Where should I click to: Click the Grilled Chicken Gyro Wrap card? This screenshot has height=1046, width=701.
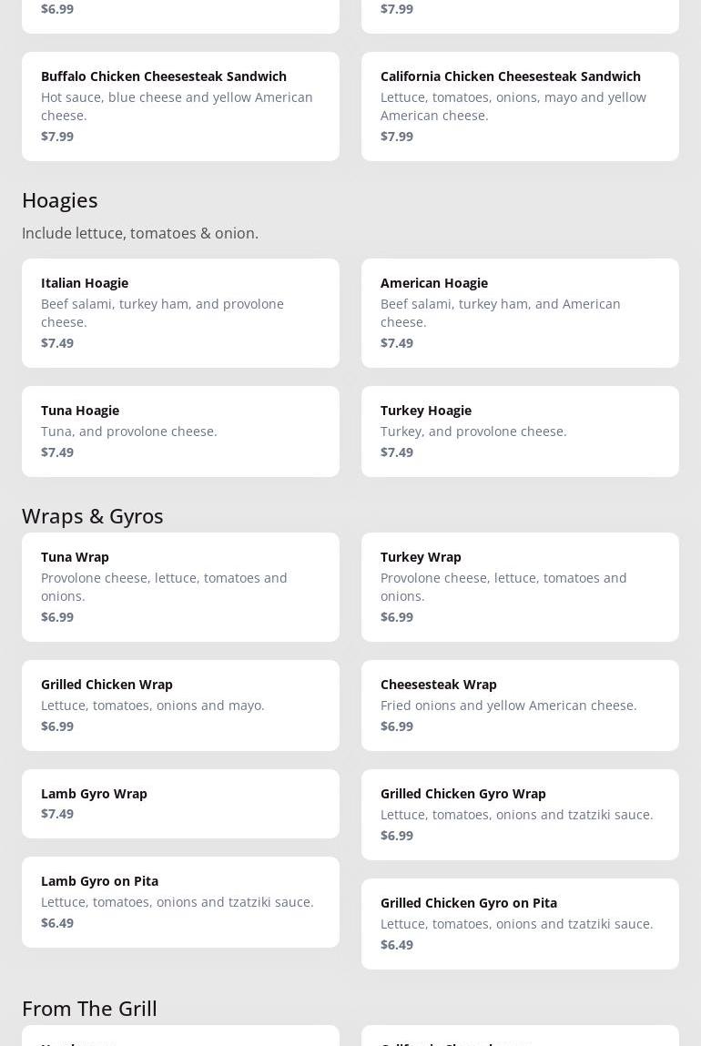pyautogui.click(x=520, y=815)
